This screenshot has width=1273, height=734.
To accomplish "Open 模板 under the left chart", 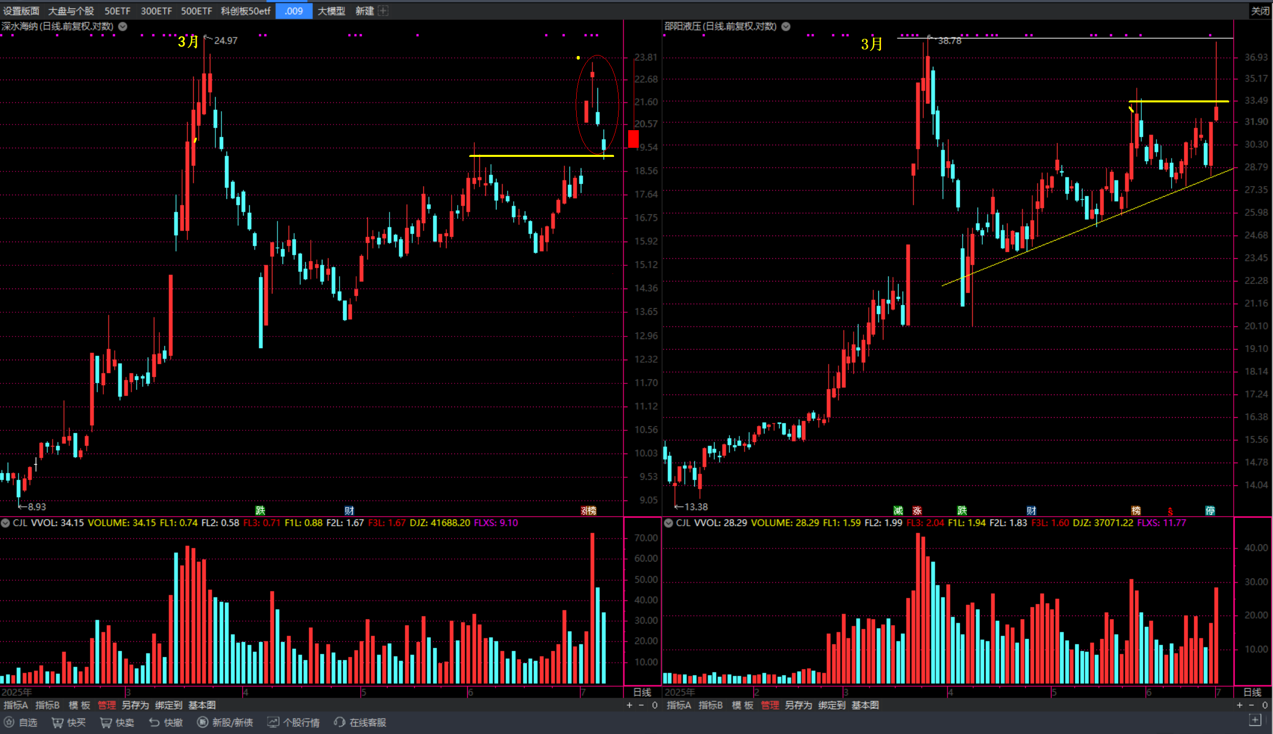I will click(x=79, y=705).
